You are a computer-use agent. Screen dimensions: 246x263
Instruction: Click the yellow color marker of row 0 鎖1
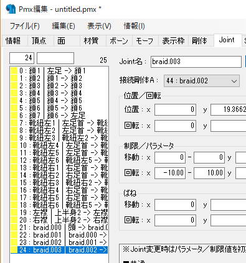pos(14,71)
